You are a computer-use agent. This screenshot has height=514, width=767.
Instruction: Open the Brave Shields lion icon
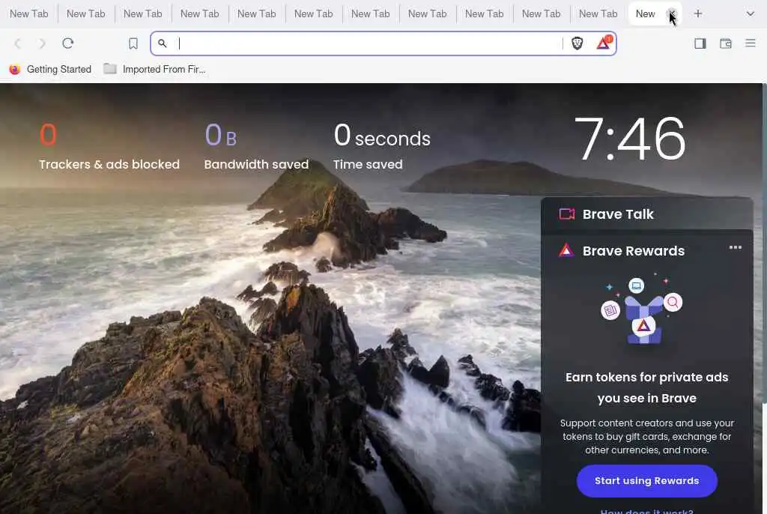[577, 43]
